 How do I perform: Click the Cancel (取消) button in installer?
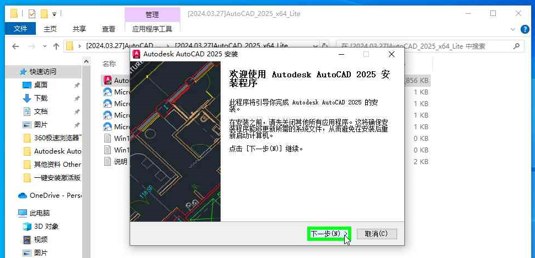376,234
